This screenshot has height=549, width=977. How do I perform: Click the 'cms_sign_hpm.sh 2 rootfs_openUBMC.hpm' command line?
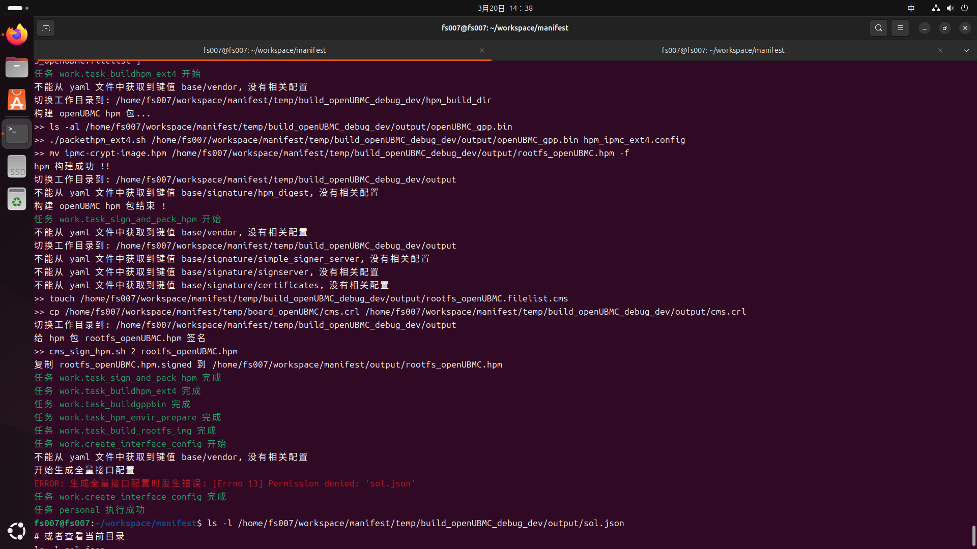[x=136, y=351]
